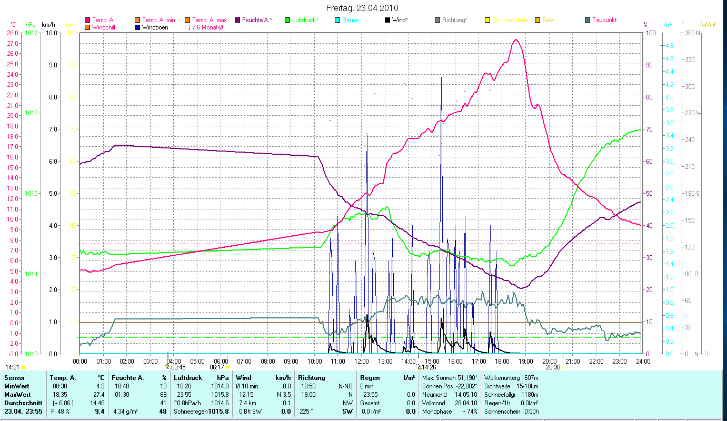Click the yellow min axis unit label
This screenshot has width=727, height=421.
(70, 24)
